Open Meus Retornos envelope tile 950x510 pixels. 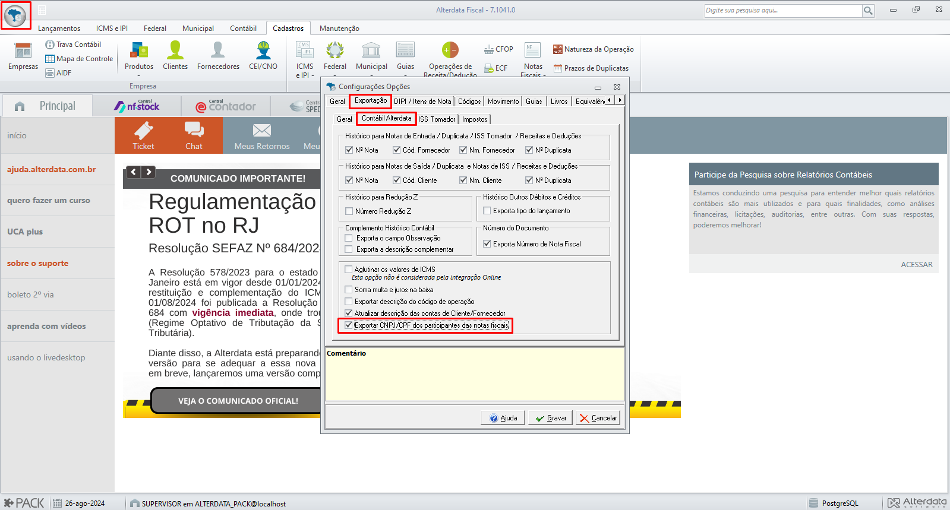click(262, 135)
